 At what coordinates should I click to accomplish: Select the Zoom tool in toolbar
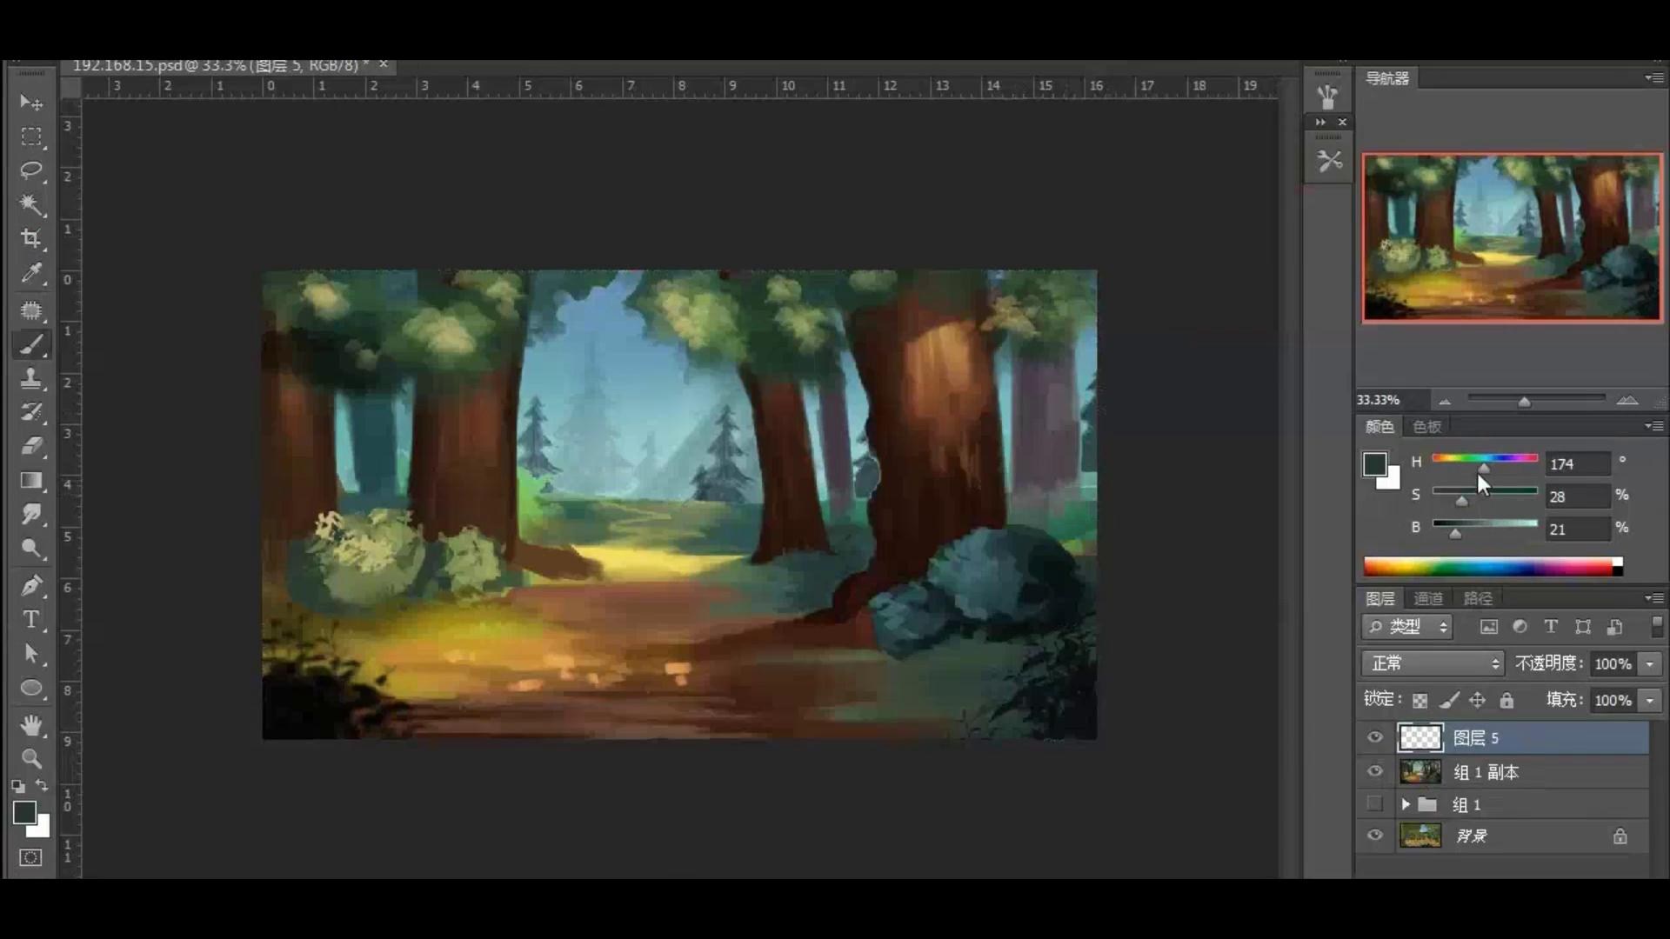point(31,758)
